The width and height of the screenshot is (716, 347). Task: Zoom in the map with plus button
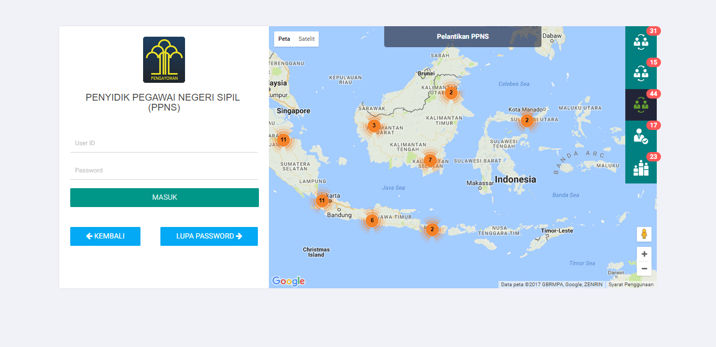pyautogui.click(x=644, y=254)
